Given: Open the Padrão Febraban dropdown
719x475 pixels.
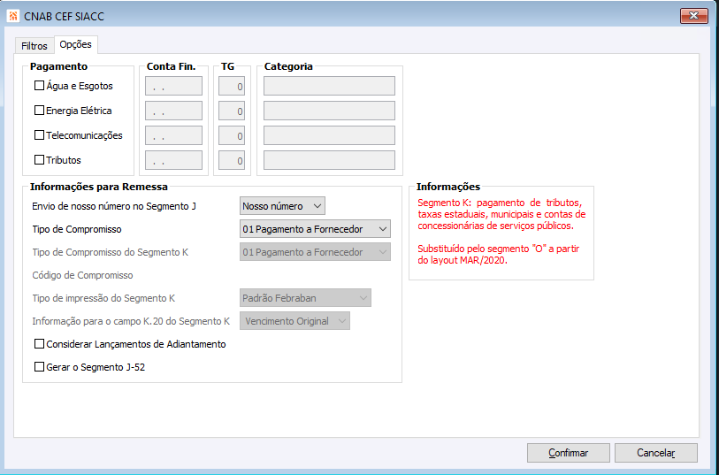Looking at the screenshot, I should tap(305, 298).
